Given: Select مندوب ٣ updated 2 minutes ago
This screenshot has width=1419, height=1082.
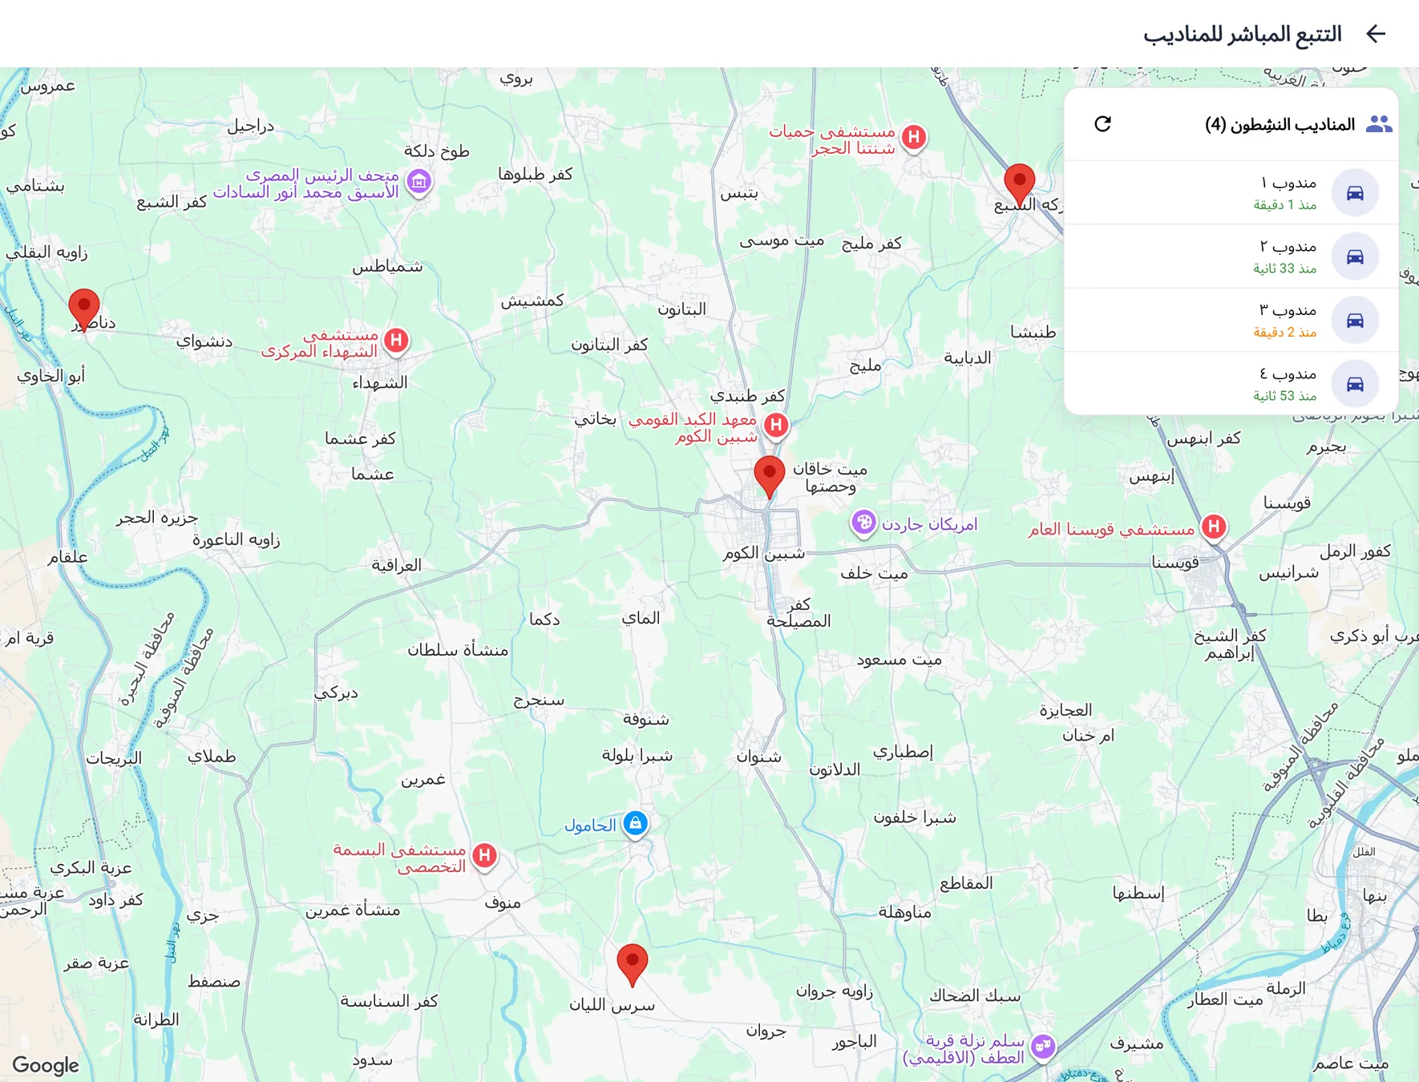Looking at the screenshot, I should (x=1231, y=321).
